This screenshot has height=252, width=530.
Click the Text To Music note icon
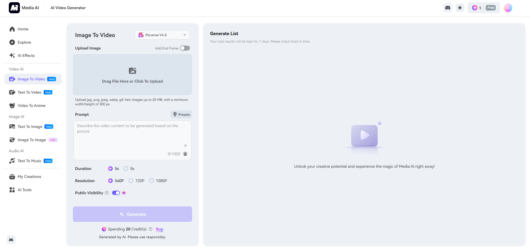pyautogui.click(x=12, y=161)
